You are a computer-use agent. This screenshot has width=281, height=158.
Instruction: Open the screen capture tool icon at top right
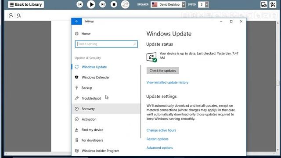(264, 4)
